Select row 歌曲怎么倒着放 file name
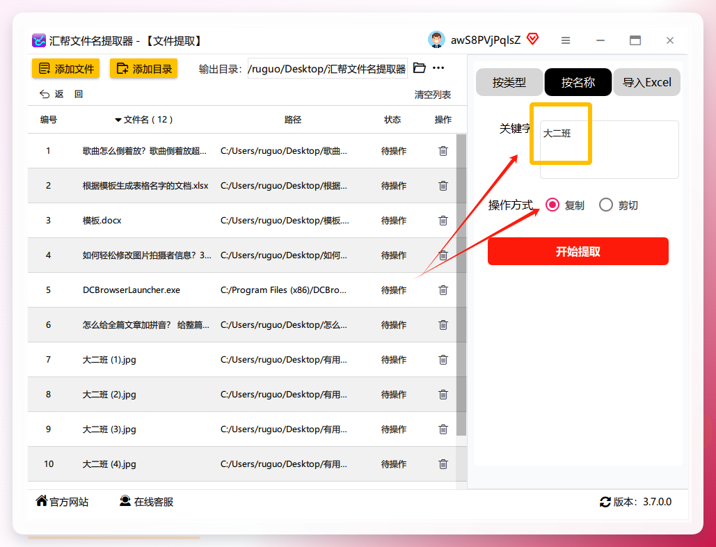This screenshot has width=716, height=547. click(x=144, y=151)
